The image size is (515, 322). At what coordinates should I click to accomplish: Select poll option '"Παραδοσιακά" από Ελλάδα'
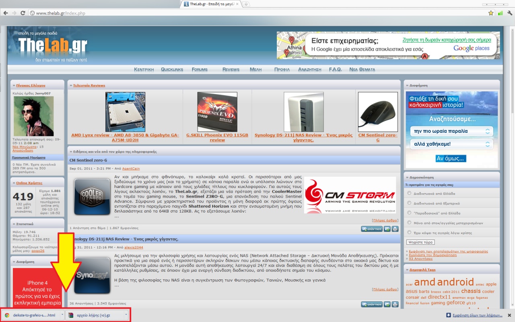pos(409,213)
